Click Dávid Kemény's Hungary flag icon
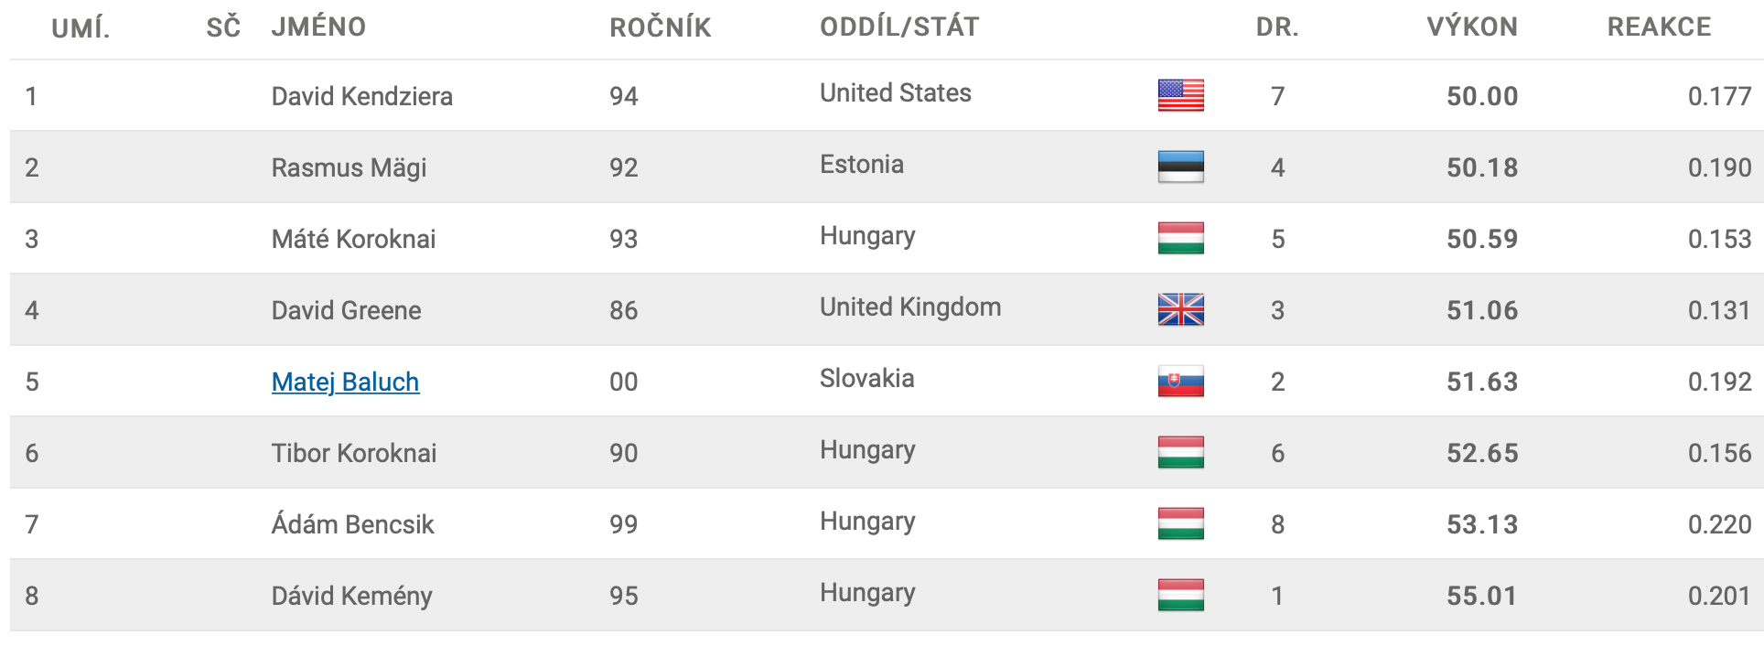The image size is (1764, 646). (1180, 595)
